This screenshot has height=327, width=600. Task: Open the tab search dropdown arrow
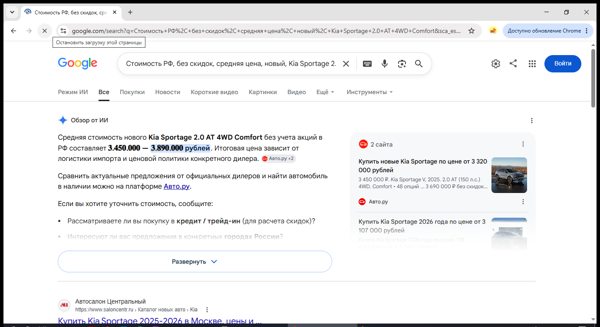point(12,12)
